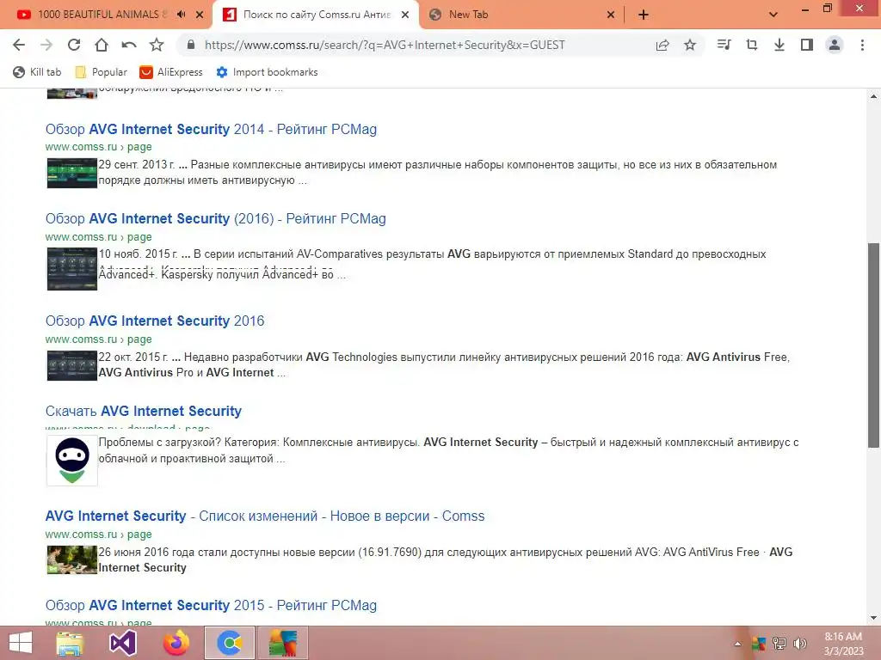This screenshot has height=660, width=881.
Task: Close the New Tab tab
Action: 611,15
